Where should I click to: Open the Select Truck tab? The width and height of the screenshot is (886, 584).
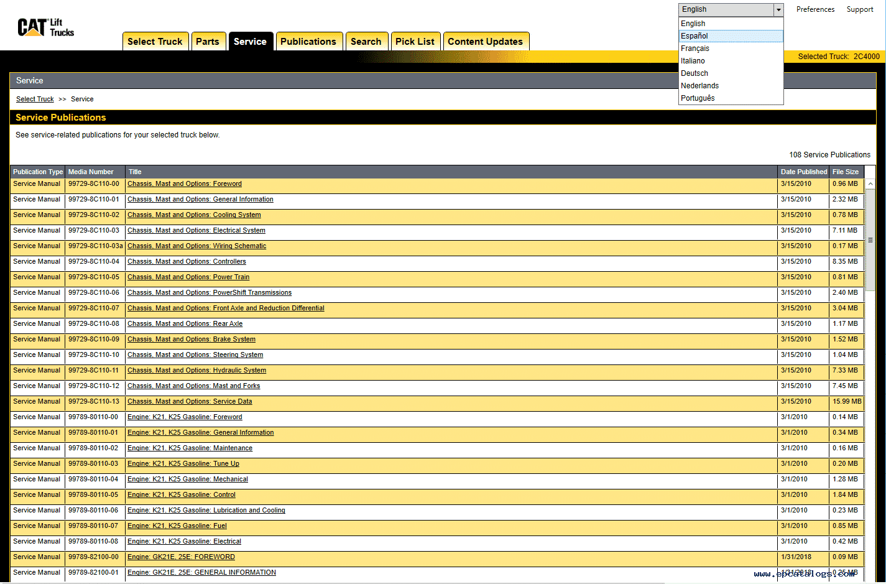(155, 41)
